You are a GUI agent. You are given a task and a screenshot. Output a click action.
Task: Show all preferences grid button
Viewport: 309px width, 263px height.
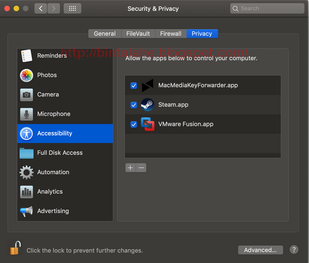pyautogui.click(x=72, y=9)
